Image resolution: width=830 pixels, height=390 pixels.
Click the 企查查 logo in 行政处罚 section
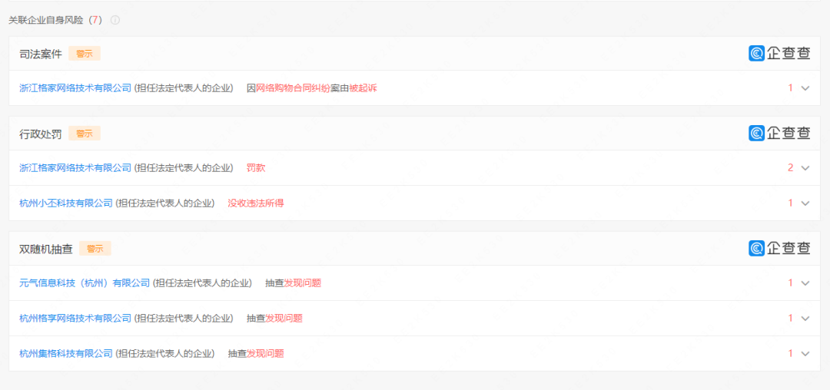click(x=779, y=133)
